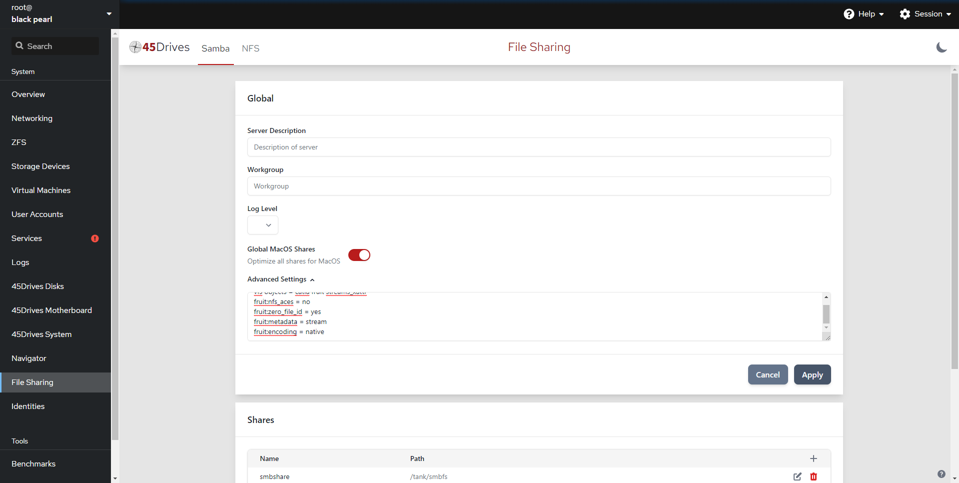Open Session gear menu
Viewport: 959px width, 483px height.
coord(925,14)
